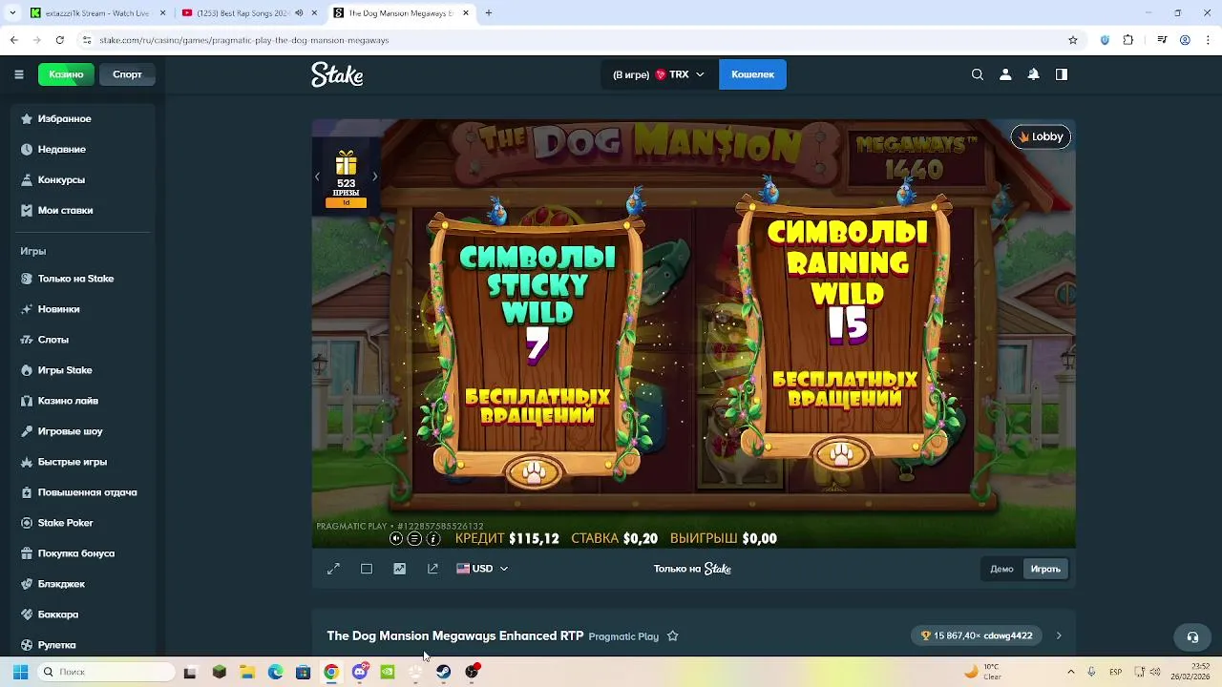Open game info icon
1222x687 pixels.
(x=432, y=539)
